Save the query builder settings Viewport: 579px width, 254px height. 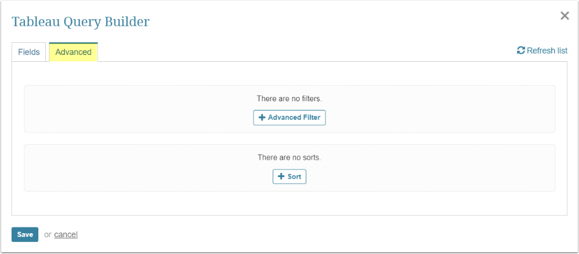coord(25,234)
